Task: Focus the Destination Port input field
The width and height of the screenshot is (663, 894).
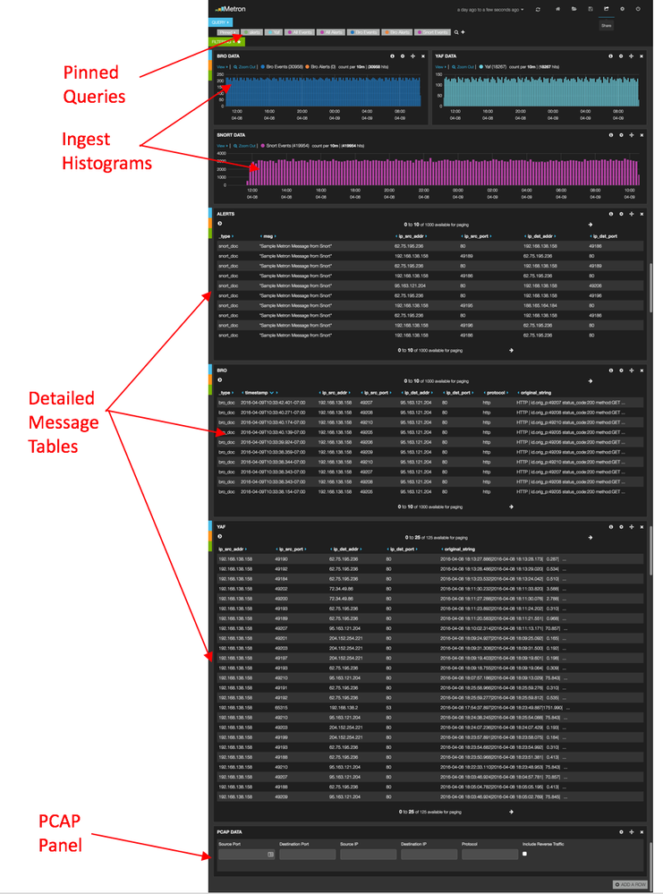Action: (x=307, y=854)
